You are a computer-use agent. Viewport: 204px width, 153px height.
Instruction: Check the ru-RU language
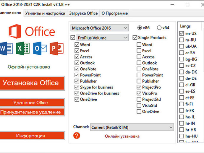click(182, 40)
